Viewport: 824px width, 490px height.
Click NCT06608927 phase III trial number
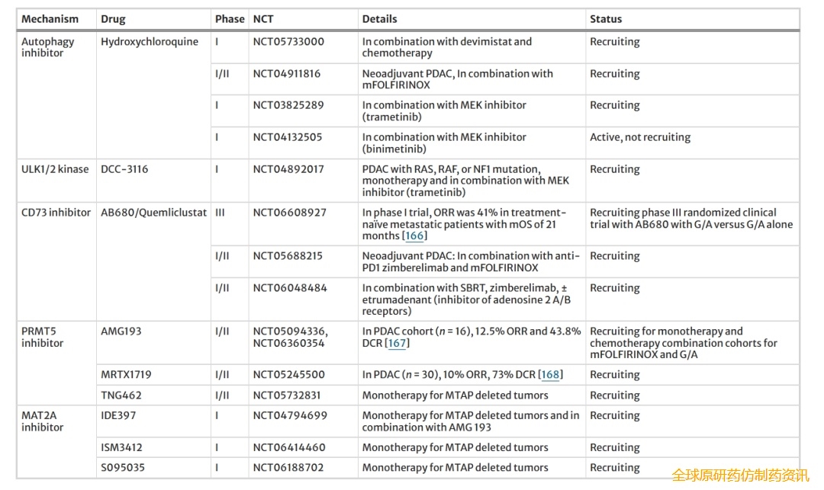point(288,213)
